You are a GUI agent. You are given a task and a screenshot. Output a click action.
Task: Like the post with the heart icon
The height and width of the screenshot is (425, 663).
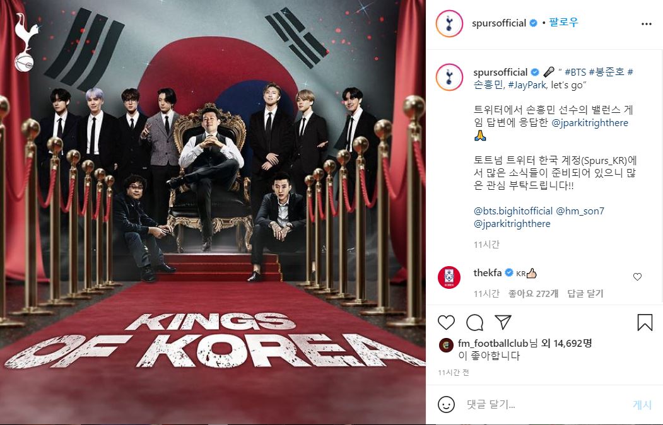(446, 323)
